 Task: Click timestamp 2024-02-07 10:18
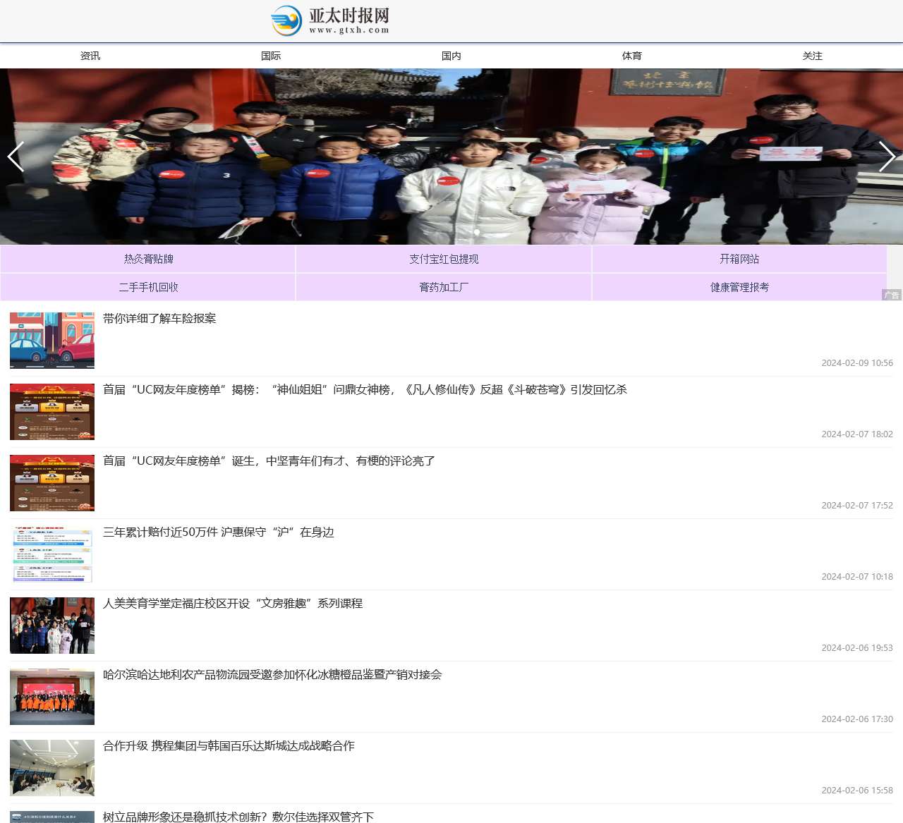(x=857, y=577)
